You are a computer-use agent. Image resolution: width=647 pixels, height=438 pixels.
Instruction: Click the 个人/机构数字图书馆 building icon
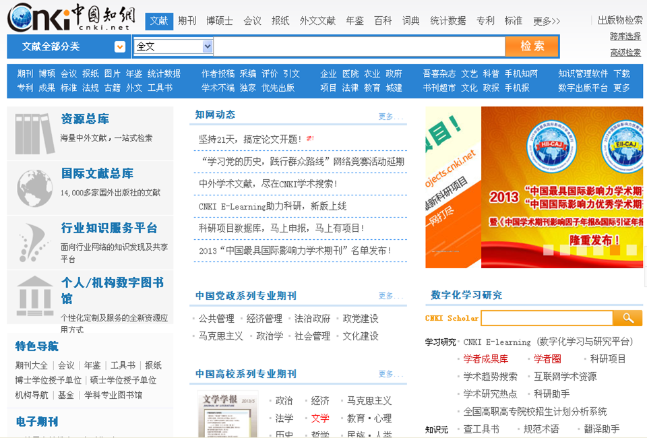click(34, 296)
